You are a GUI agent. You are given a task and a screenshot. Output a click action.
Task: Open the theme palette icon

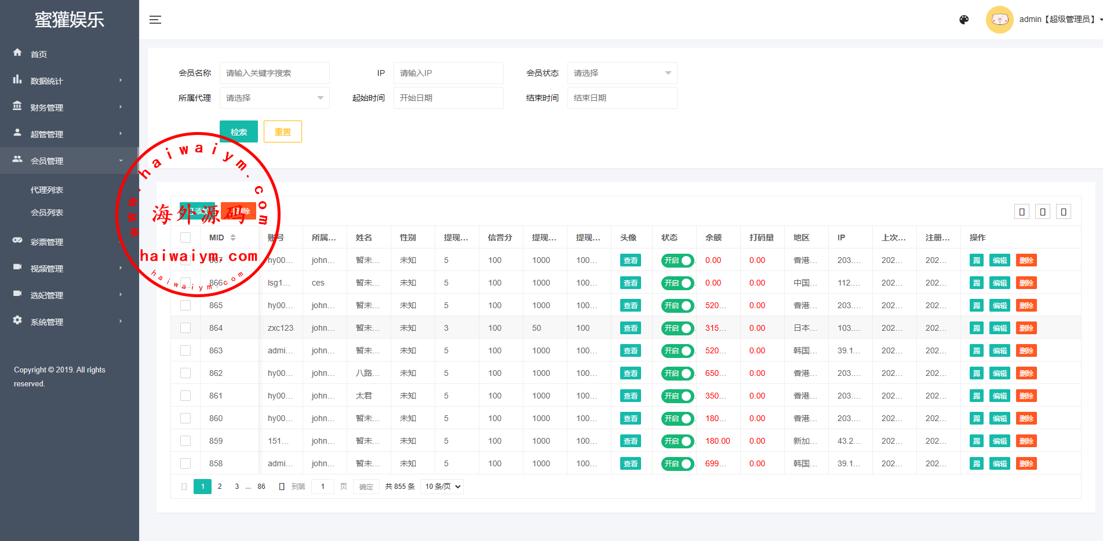[964, 20]
